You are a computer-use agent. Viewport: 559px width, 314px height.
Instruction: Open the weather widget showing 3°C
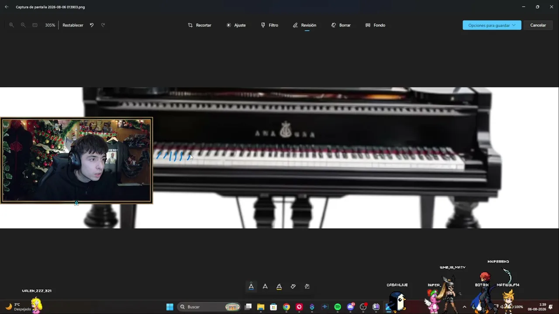click(x=17, y=307)
